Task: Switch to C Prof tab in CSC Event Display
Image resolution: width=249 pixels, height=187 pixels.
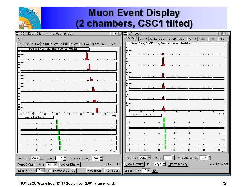Action: point(36,44)
